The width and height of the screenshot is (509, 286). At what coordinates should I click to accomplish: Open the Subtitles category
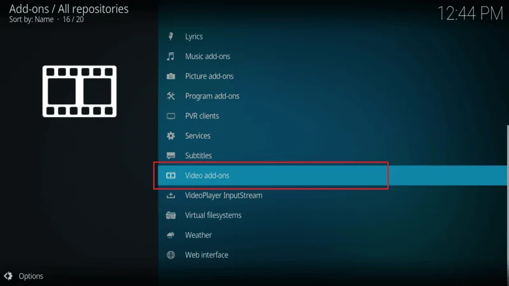pos(332,156)
